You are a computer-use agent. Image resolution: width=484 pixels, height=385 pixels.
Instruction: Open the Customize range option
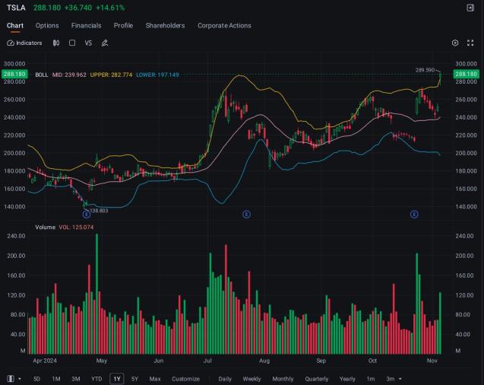[x=186, y=379]
